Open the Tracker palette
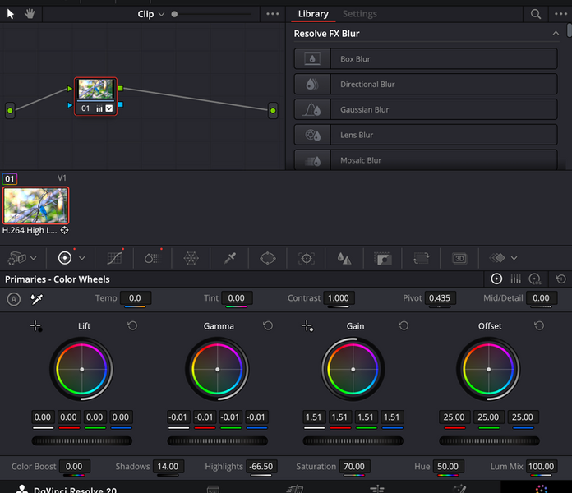The width and height of the screenshot is (572, 493). [307, 258]
